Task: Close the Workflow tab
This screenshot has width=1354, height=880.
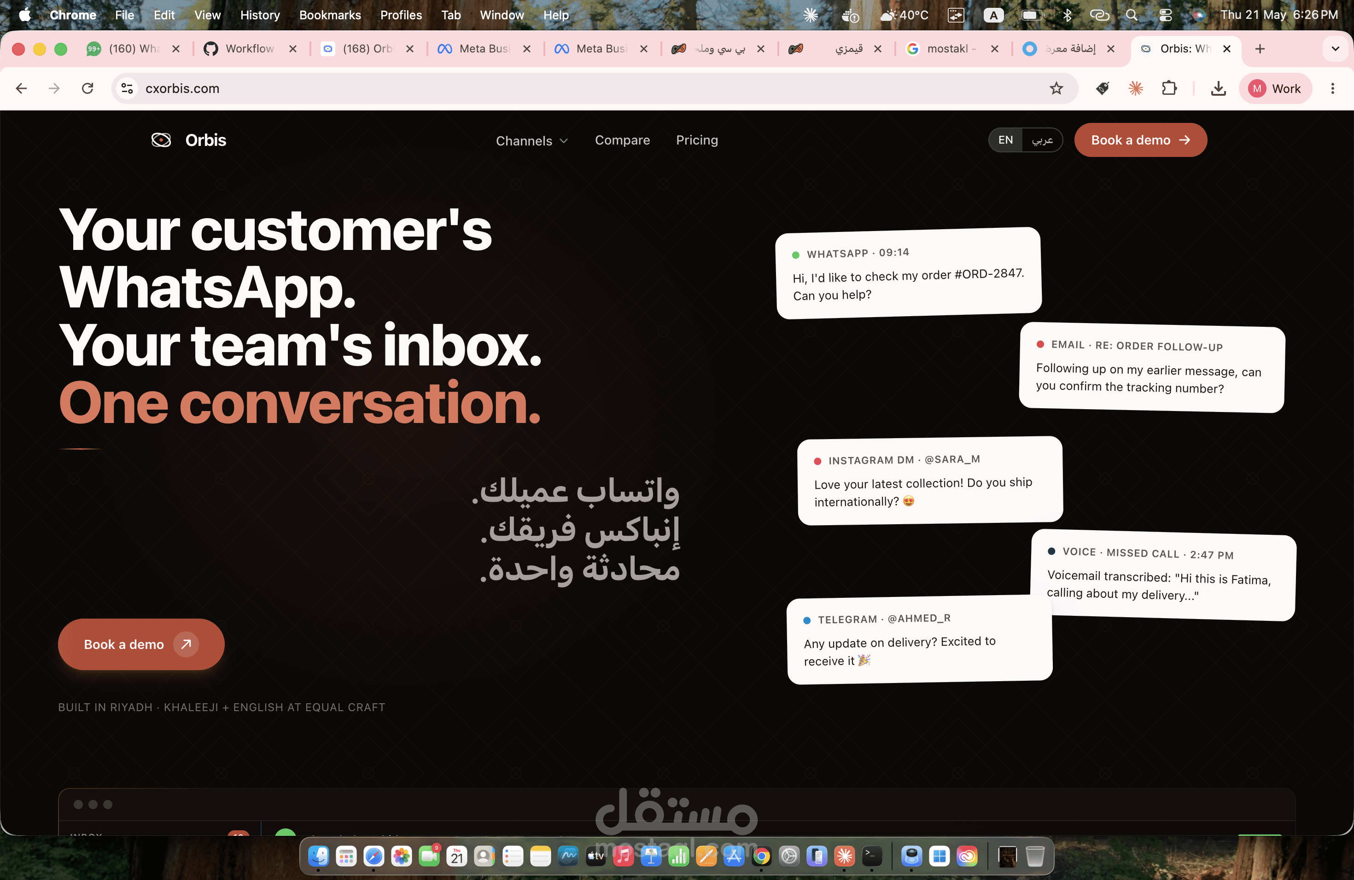Action: [x=292, y=49]
